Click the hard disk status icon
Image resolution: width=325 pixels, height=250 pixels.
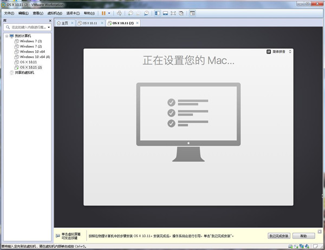tap(290, 246)
